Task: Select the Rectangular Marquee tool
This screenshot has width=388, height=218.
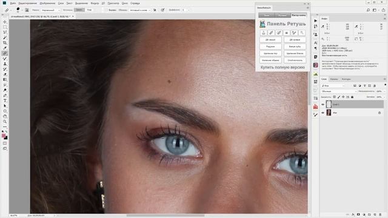Action: click(5, 27)
